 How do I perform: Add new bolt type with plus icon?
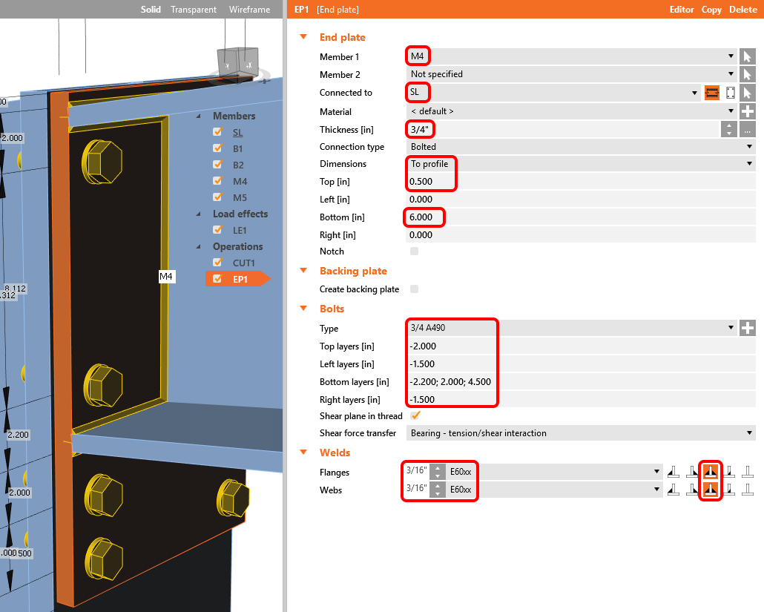[748, 328]
